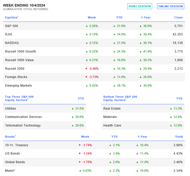Select the Global Bonds row label
This screenshot has height=176, width=190.
[x=15, y=162]
